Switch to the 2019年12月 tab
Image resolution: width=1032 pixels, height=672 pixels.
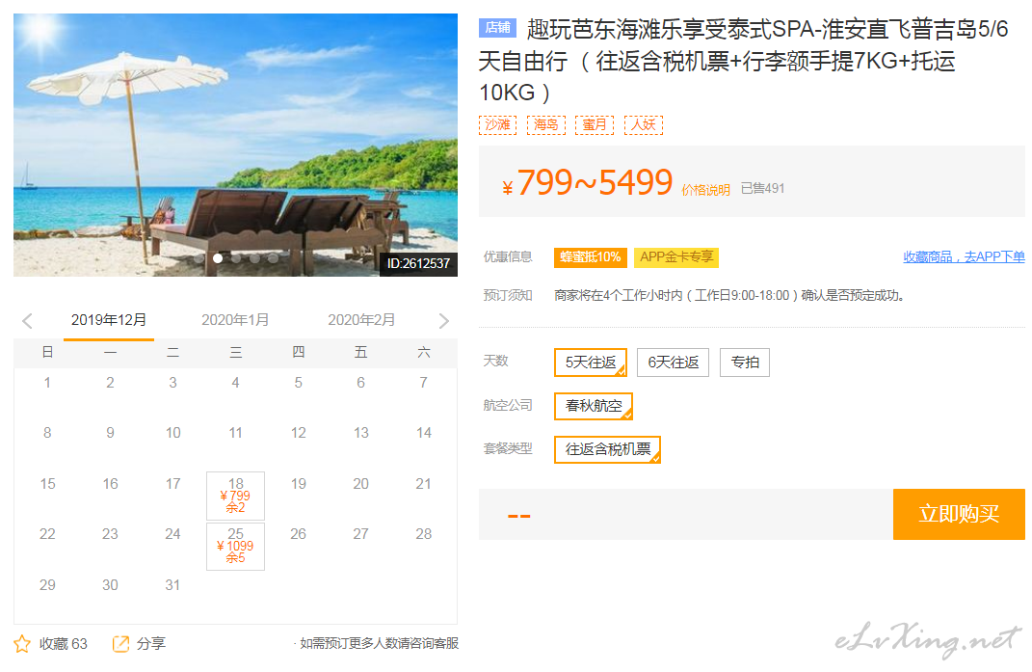click(109, 320)
